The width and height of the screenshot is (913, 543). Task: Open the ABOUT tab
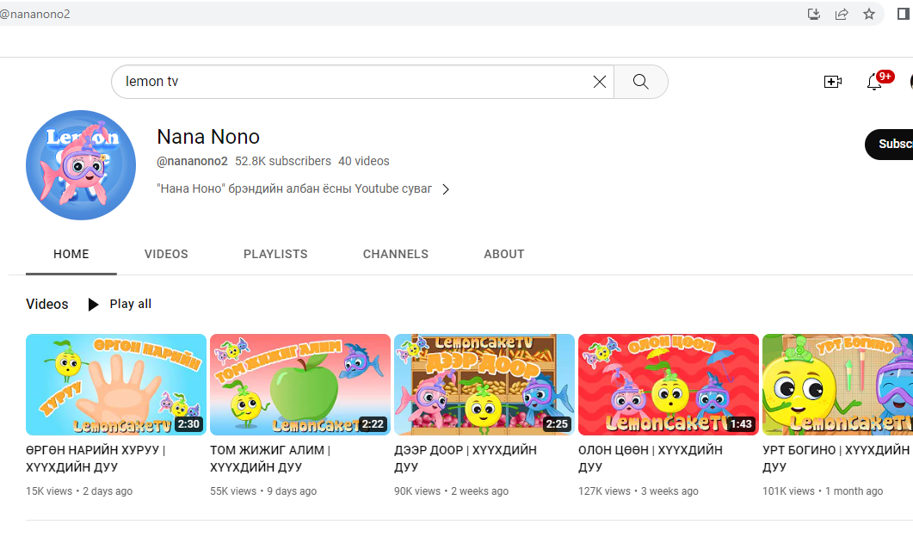click(503, 255)
